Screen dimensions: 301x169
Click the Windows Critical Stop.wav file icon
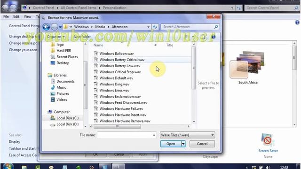[96, 72]
